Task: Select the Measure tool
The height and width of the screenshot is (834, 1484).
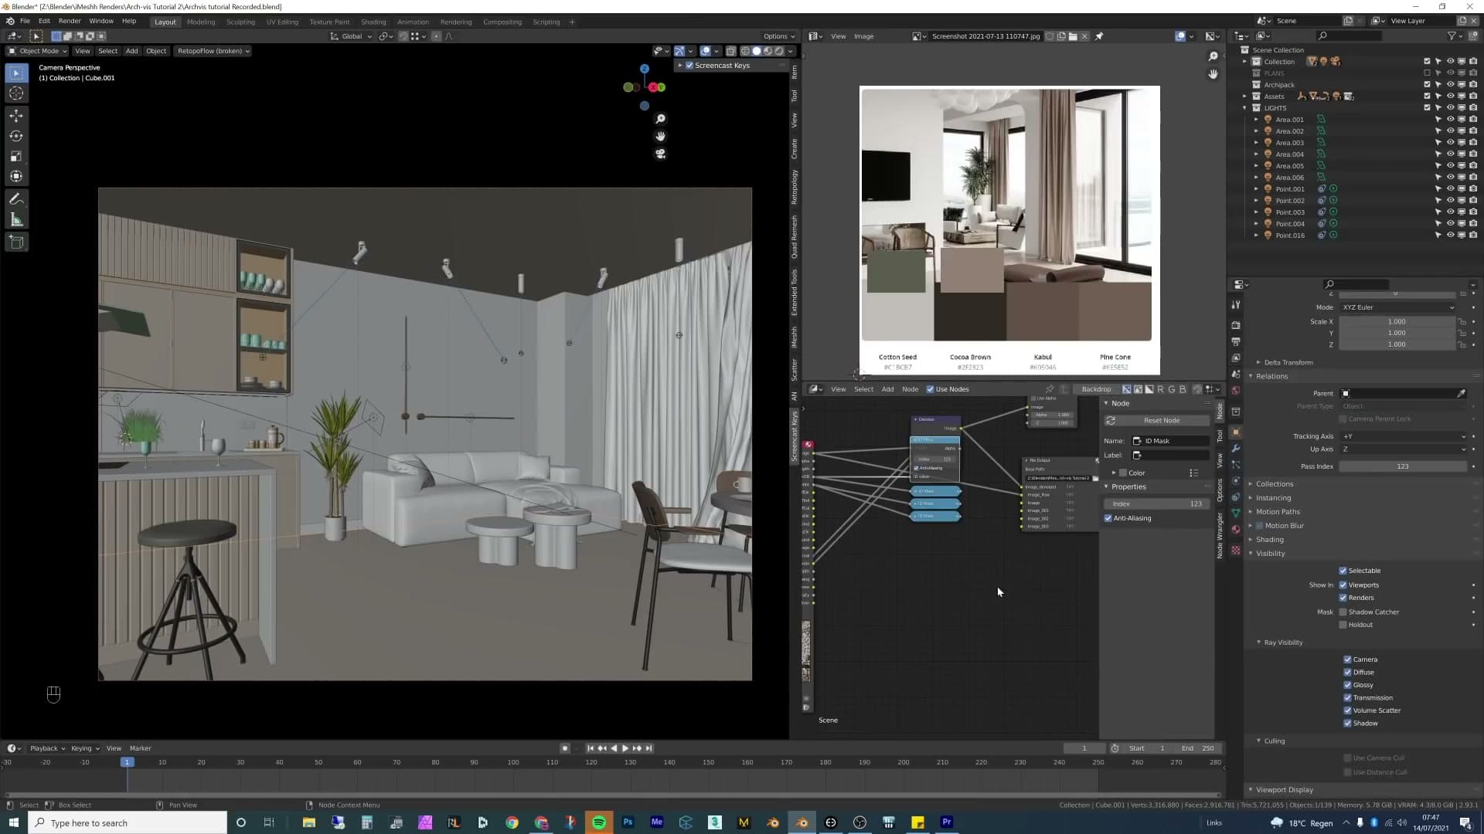Action: pos(16,220)
